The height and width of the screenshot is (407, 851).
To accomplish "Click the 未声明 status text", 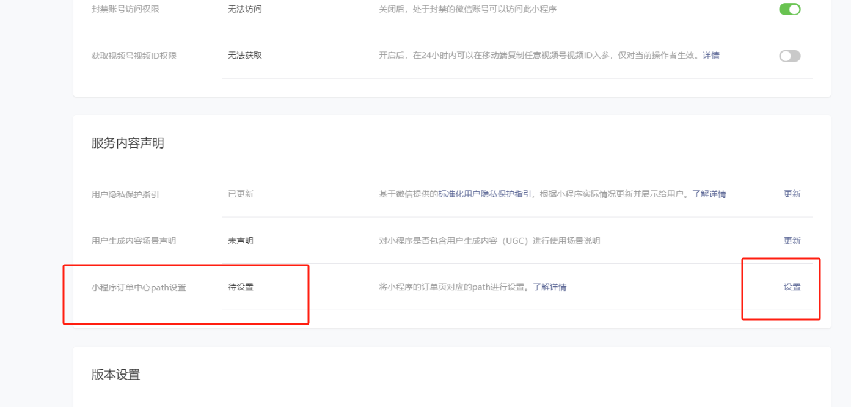I will click(x=241, y=241).
